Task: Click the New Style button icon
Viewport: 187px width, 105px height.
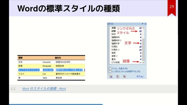Action: coord(111,76)
